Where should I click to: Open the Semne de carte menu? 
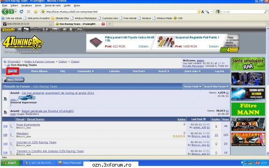point(53,6)
